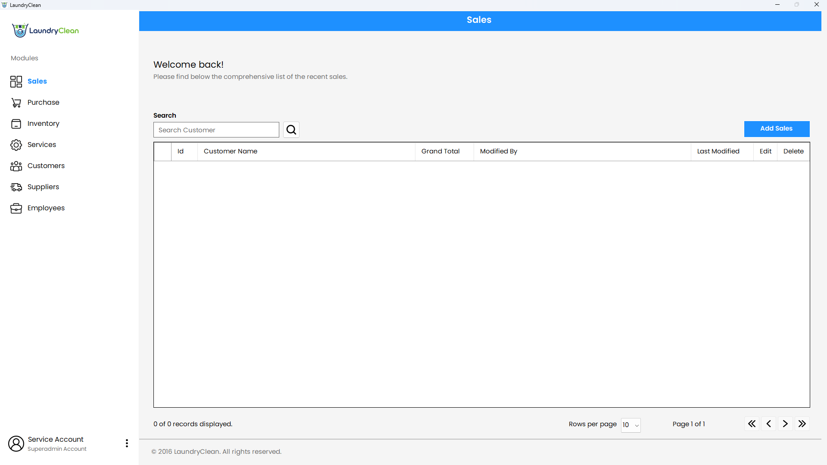Focus the Search Customer input field
The image size is (827, 465).
point(216,130)
